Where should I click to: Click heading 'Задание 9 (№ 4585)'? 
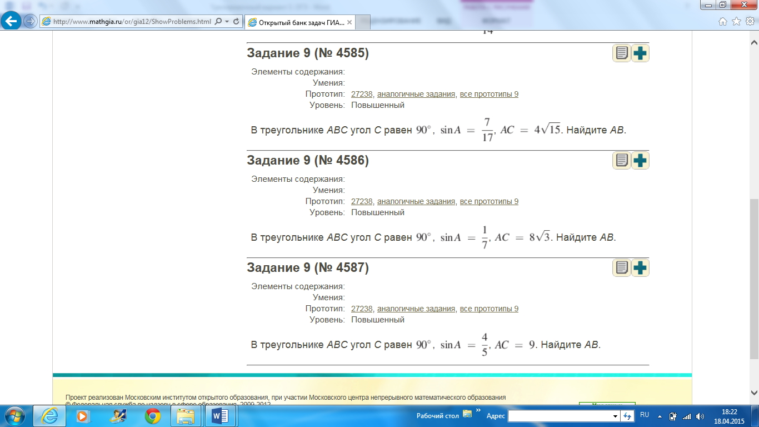pyautogui.click(x=308, y=53)
